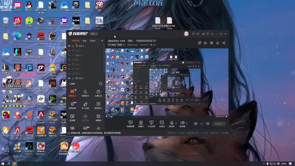Click the save disk icon in title bar
Viewport: 295px width, 166px height.
[203, 34]
